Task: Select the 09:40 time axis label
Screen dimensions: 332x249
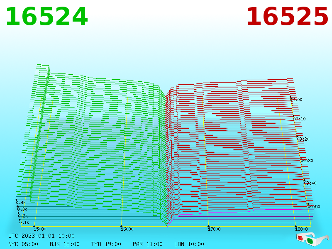Action: click(x=310, y=183)
